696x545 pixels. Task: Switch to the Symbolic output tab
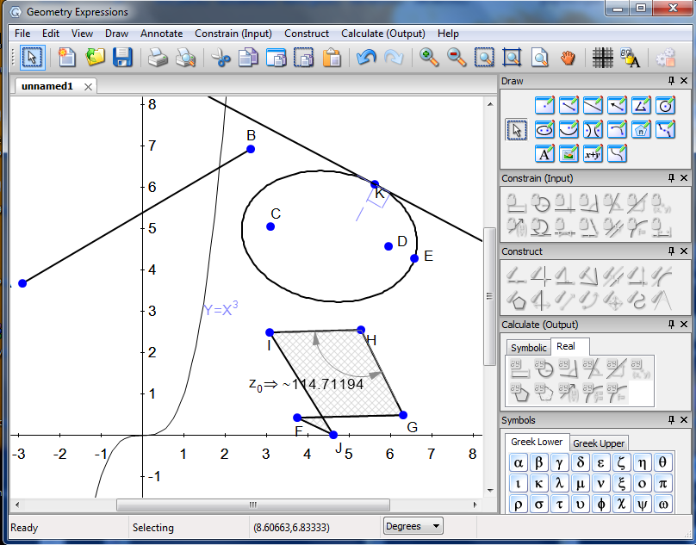(528, 348)
